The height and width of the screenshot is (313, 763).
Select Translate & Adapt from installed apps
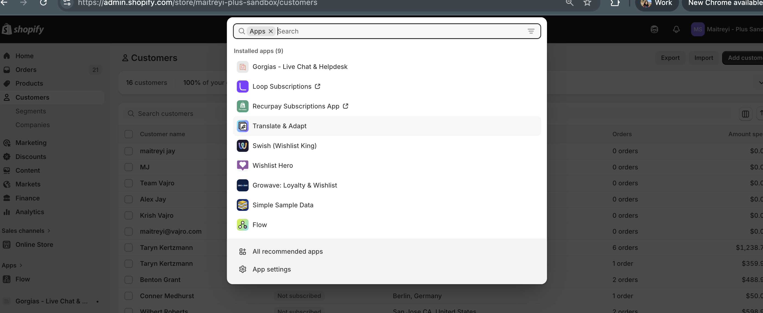pos(279,126)
